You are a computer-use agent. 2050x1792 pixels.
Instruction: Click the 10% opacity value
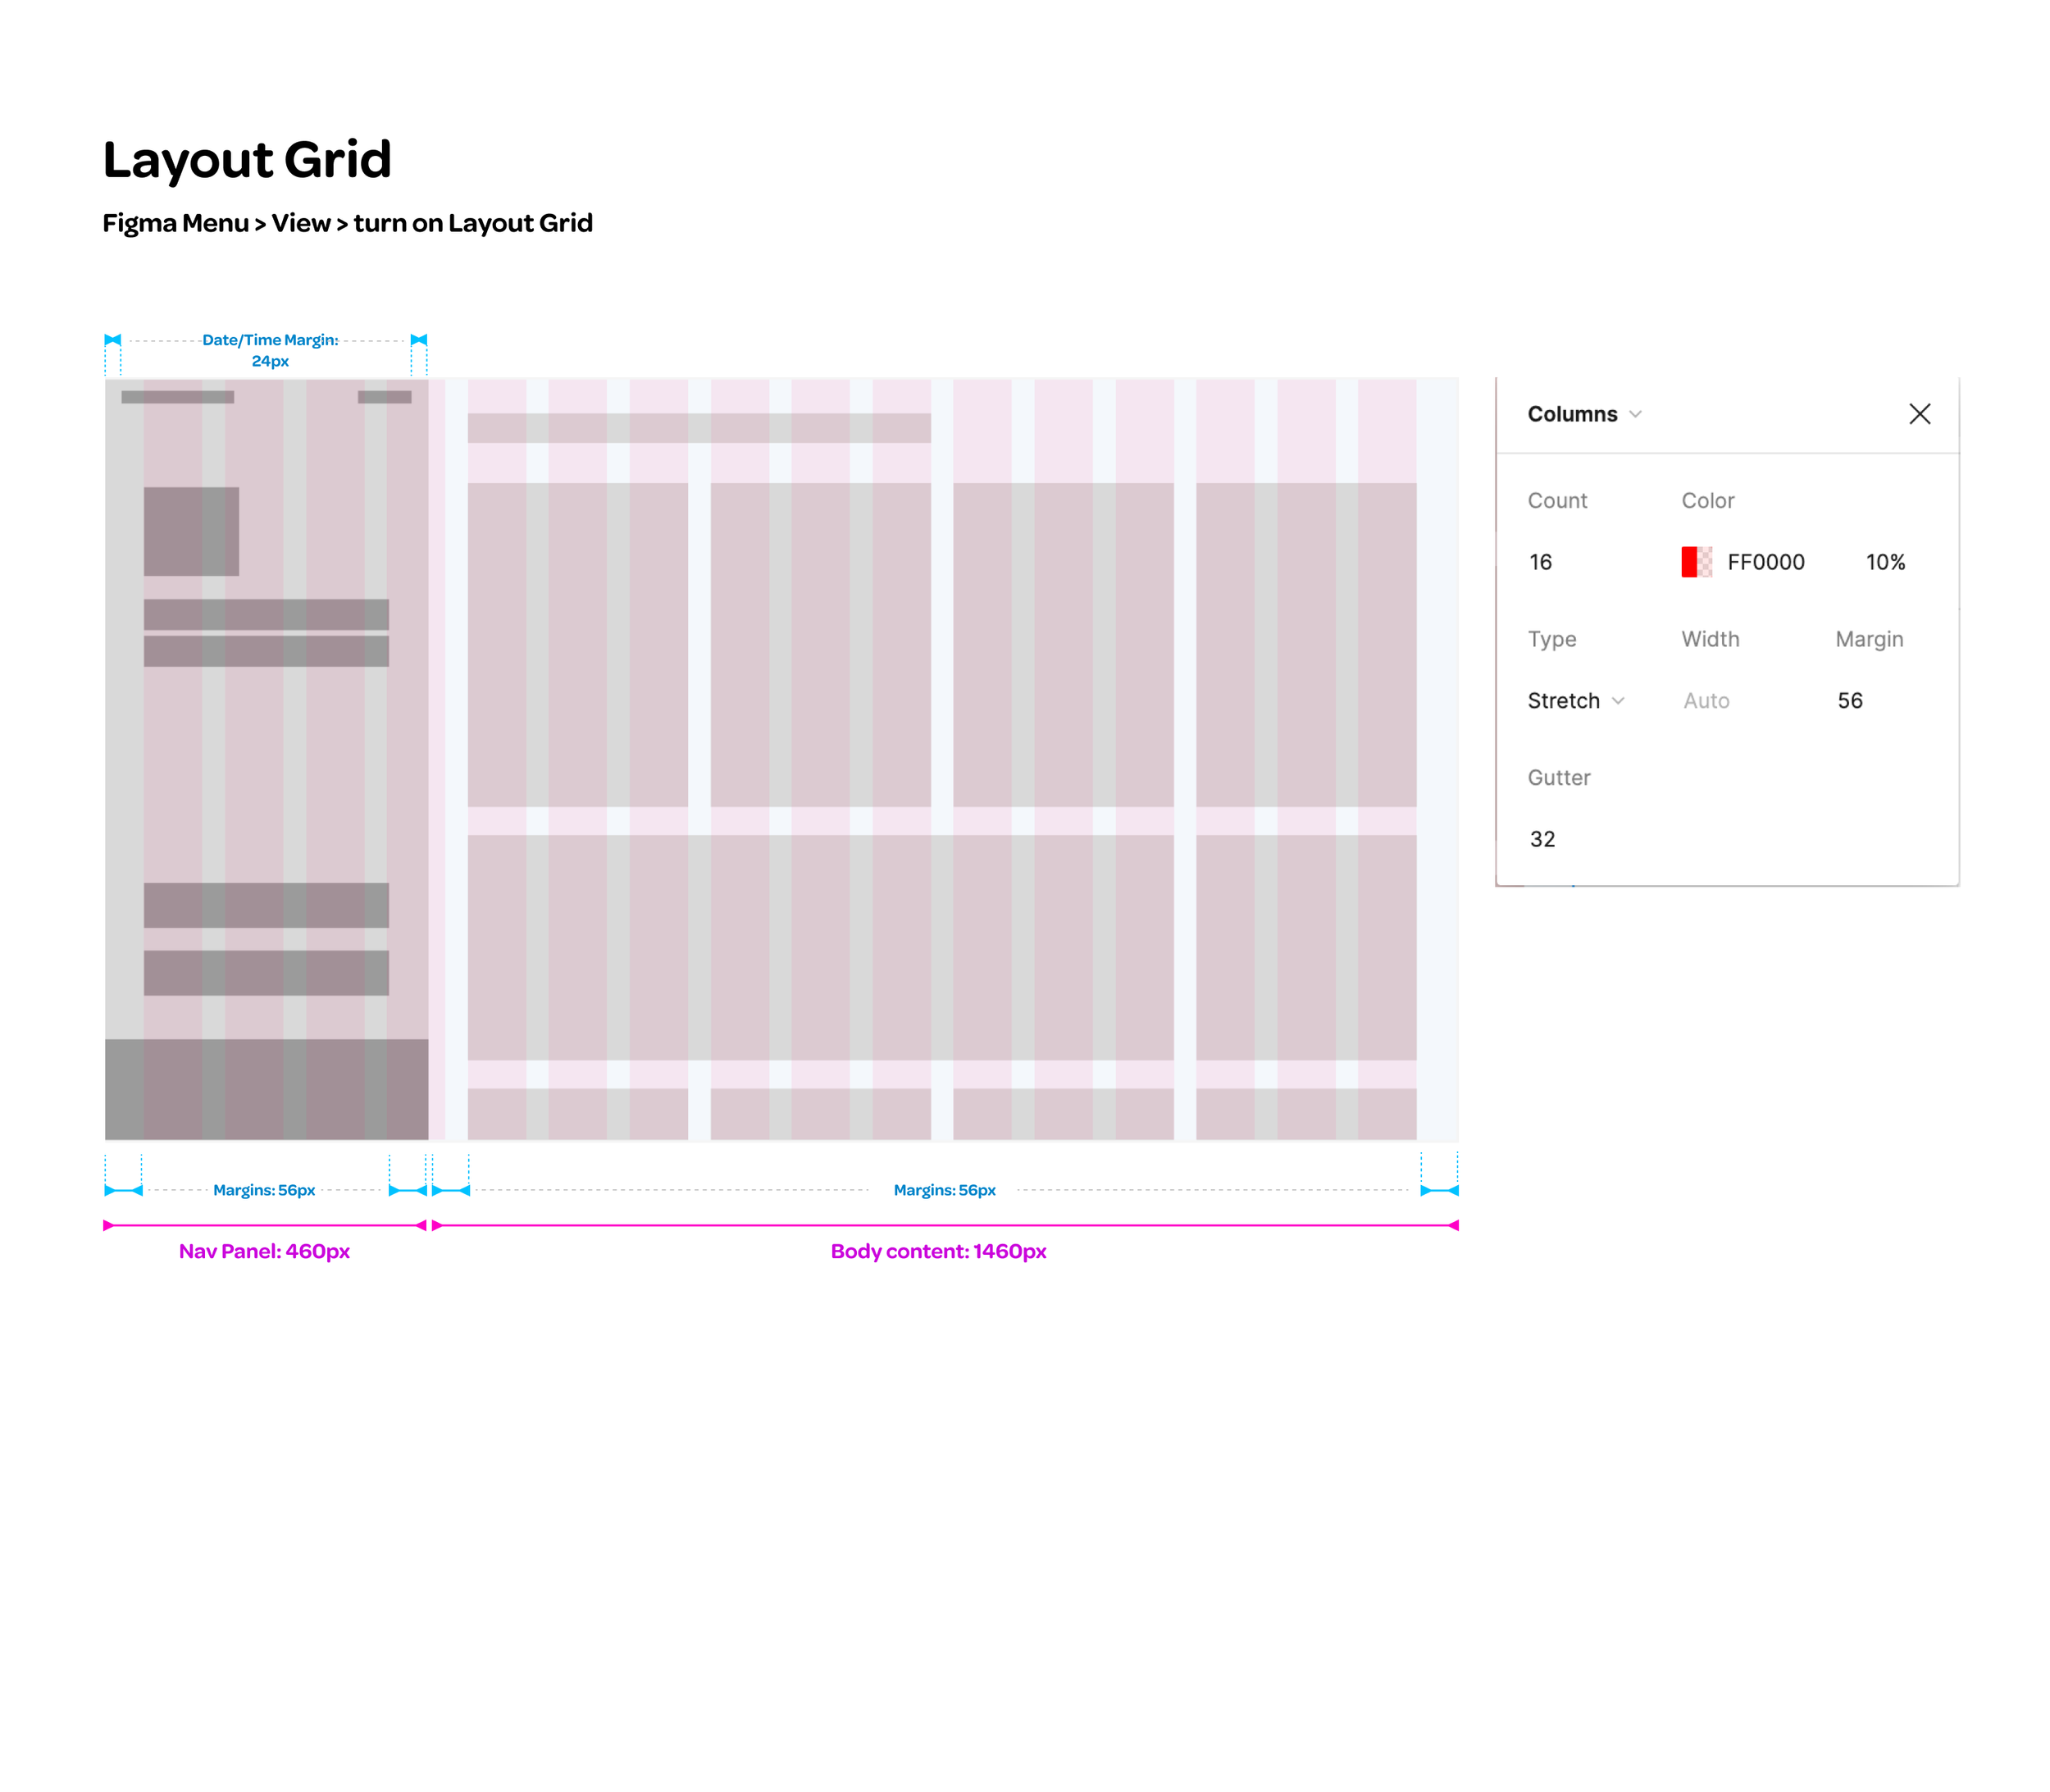coord(1884,562)
